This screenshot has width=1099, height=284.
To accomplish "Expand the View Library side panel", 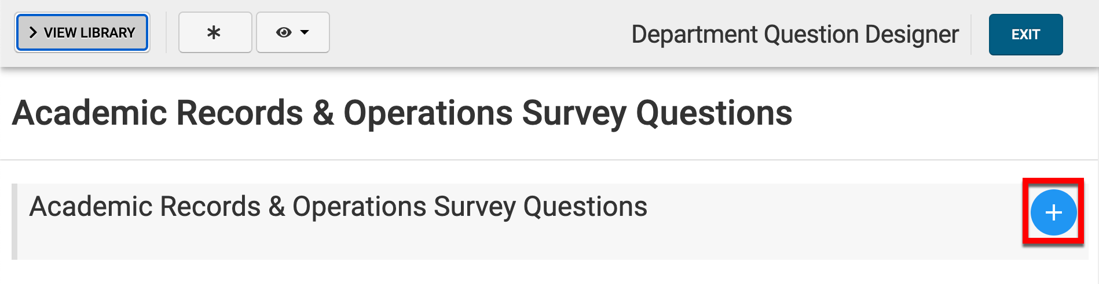I will [x=82, y=33].
